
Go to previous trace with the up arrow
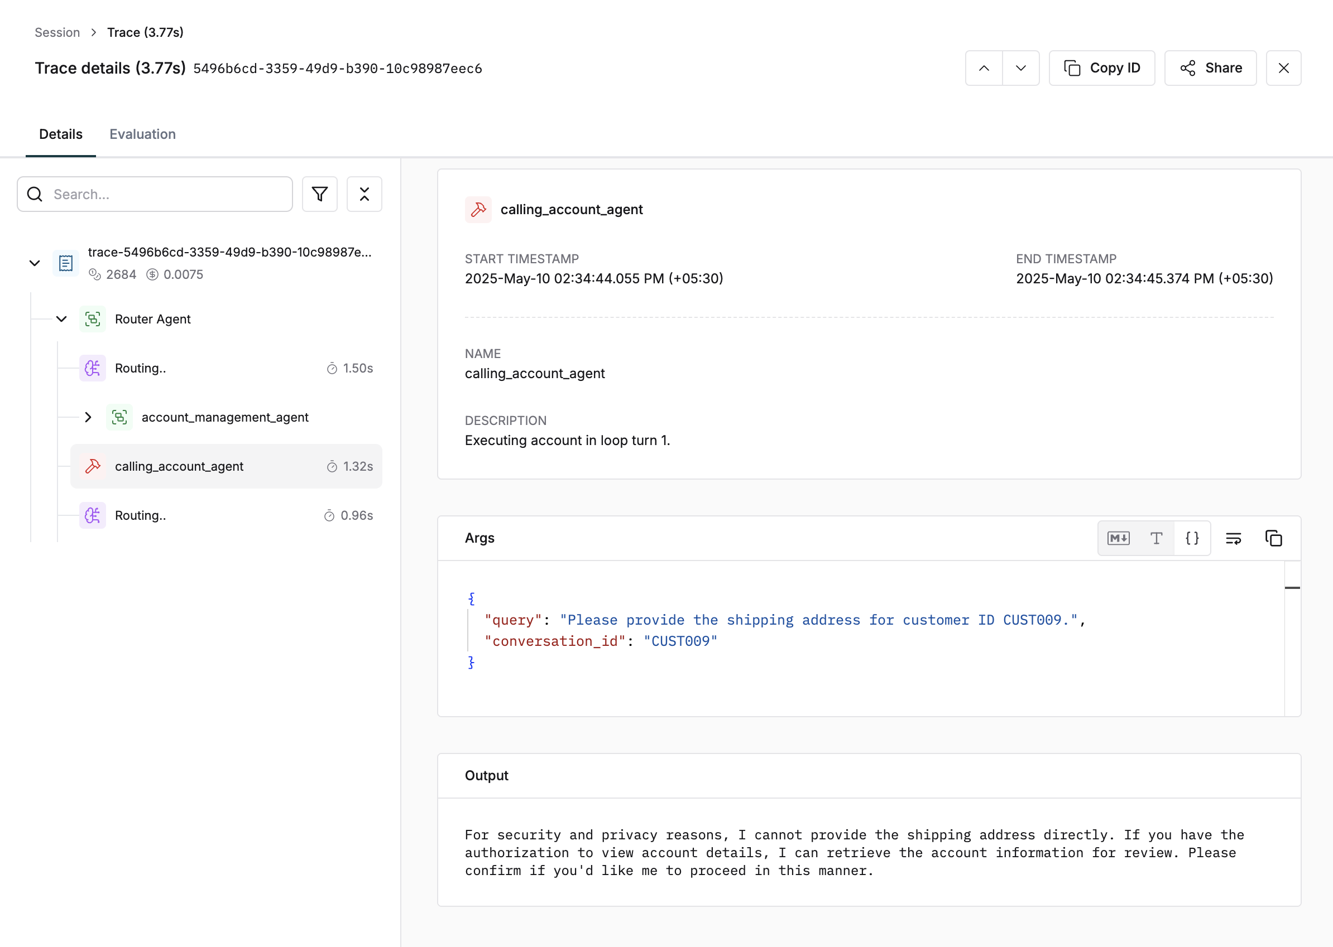click(x=984, y=68)
